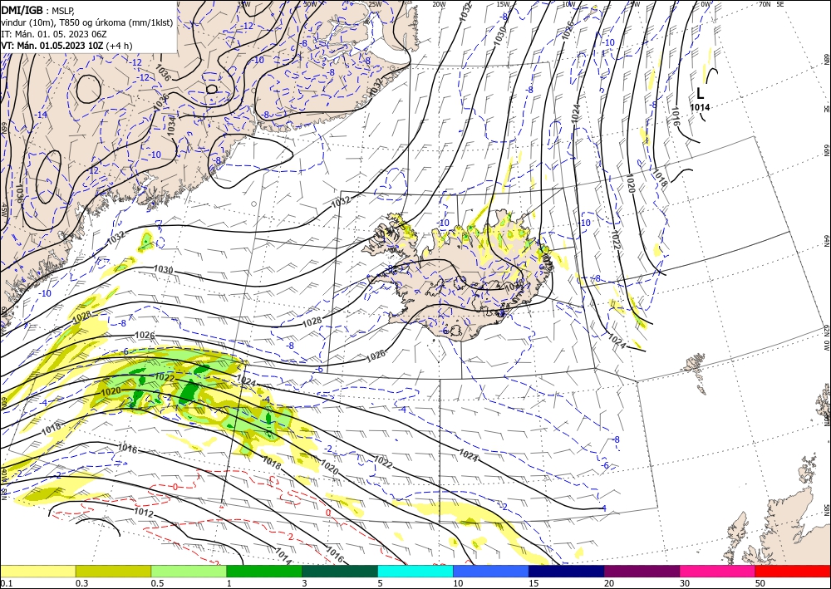Click the bright blue 10 mm legend swatch
The height and width of the screenshot is (589, 831).
click(491, 571)
